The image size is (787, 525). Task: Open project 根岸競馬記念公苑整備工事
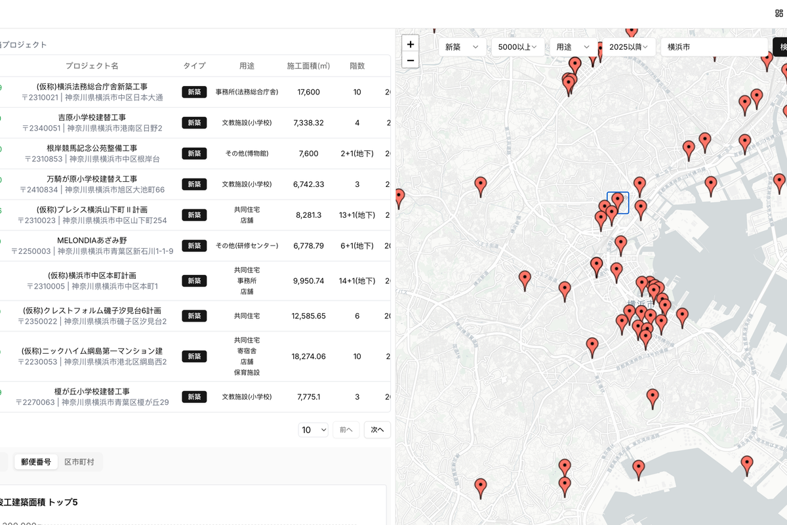tap(92, 148)
